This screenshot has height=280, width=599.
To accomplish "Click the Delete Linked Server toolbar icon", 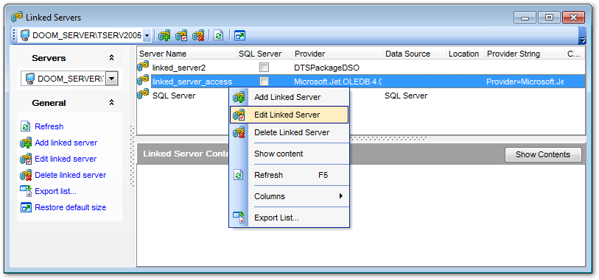I will (198, 36).
